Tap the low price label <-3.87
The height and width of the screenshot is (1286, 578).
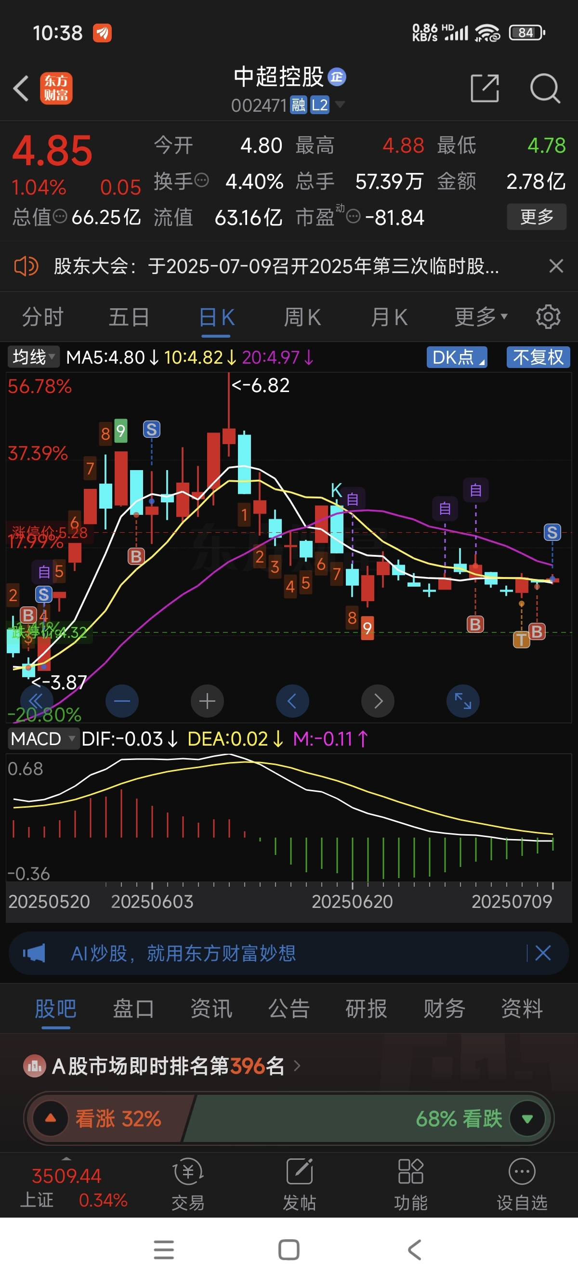click(59, 682)
